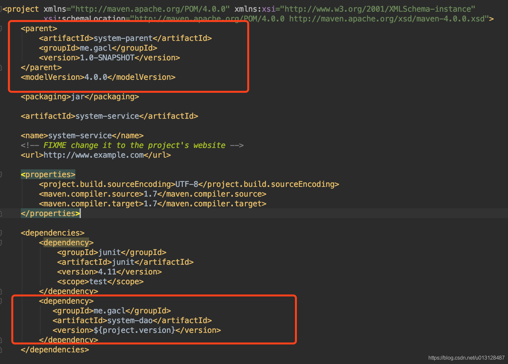Click the opening <parent> tag
This screenshot has width=508, height=364.
pos(39,29)
